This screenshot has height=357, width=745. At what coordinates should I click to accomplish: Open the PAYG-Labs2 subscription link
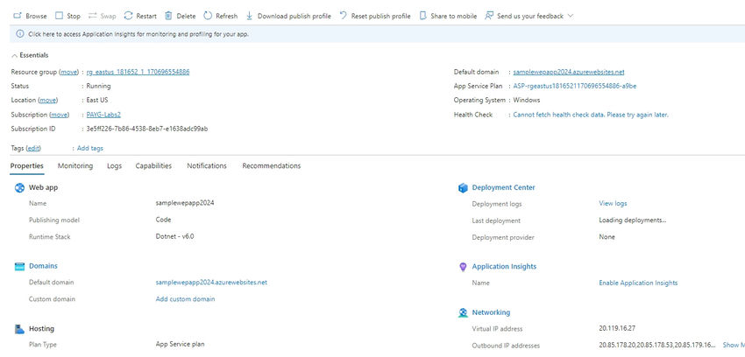pos(103,115)
